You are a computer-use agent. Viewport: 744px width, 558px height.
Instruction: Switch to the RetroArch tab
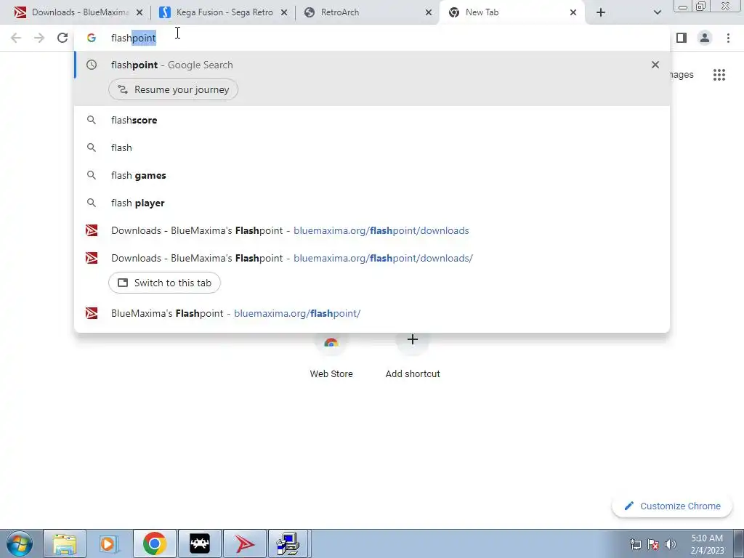[368, 12]
